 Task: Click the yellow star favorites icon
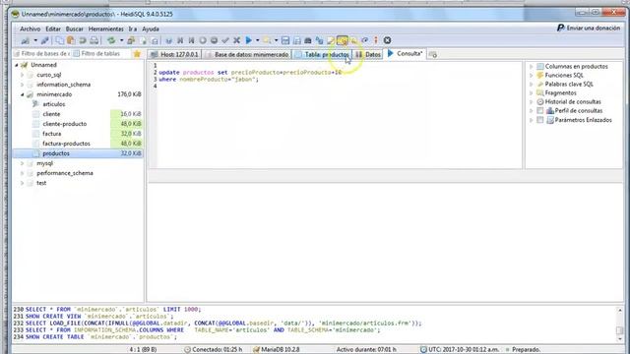137,54
